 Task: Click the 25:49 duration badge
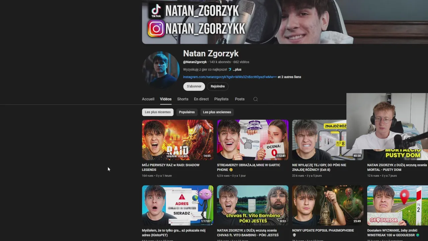pyautogui.click(x=357, y=221)
